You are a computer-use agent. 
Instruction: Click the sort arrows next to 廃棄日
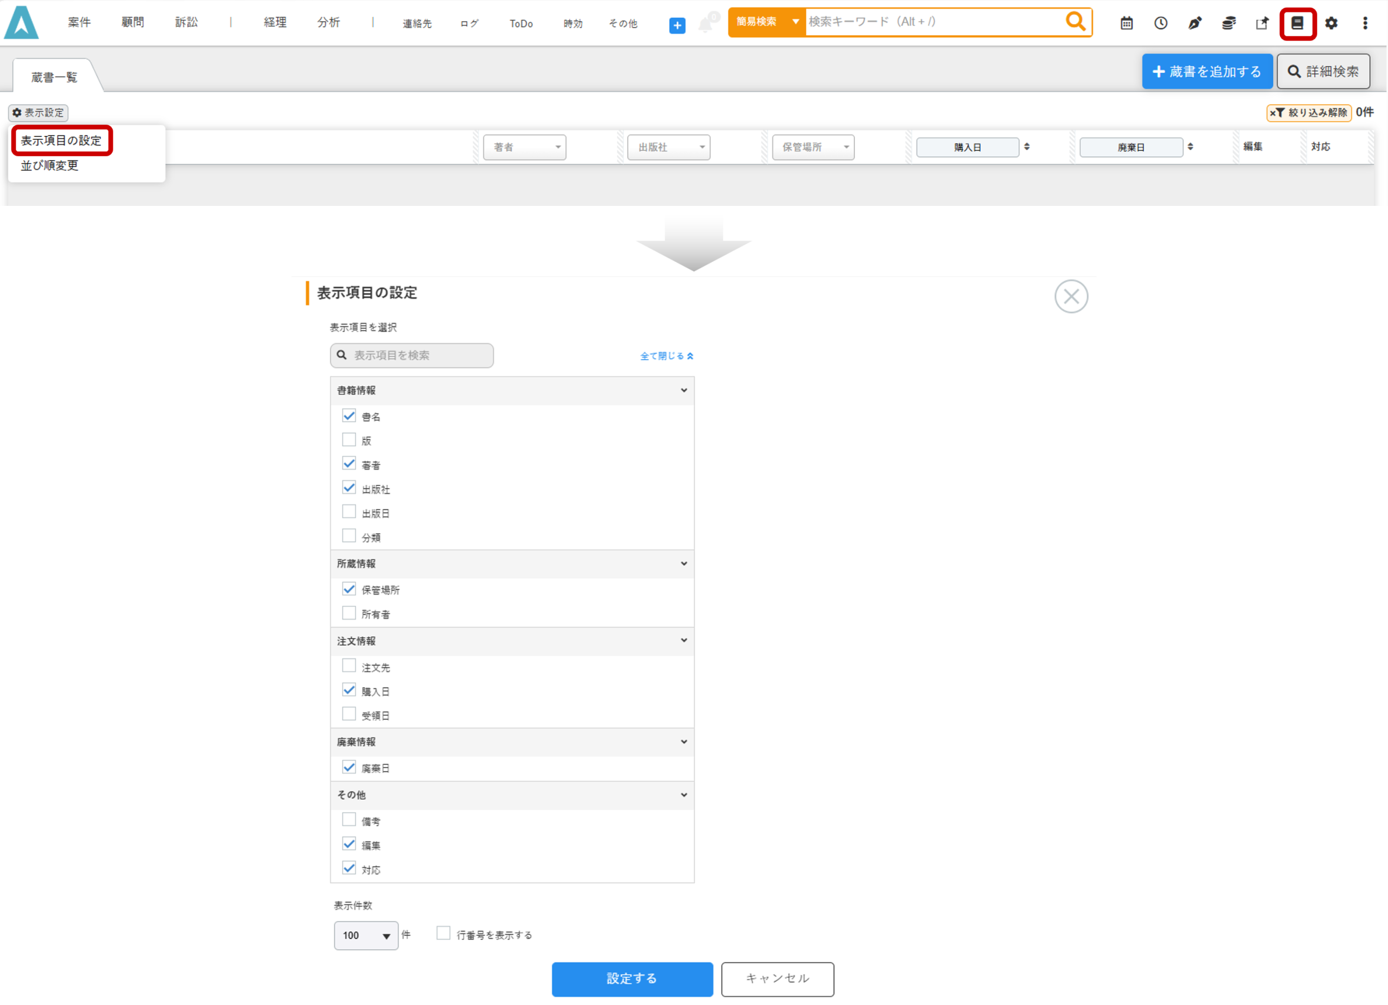click(1190, 147)
